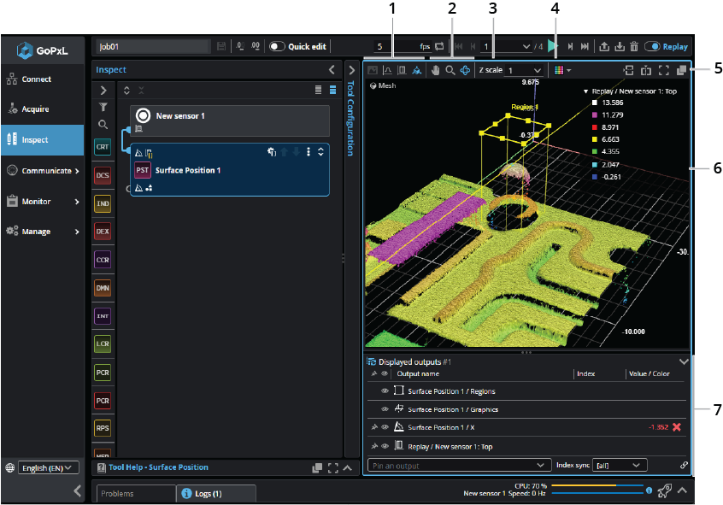Open the Z scale dropdown
This screenshot has width=723, height=505.
[x=524, y=70]
